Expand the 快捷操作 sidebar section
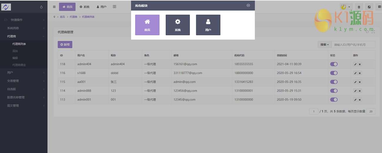382x153 pixels. coord(24,20)
